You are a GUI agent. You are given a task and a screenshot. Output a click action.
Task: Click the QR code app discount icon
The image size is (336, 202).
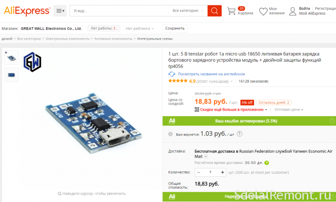tap(197, 110)
